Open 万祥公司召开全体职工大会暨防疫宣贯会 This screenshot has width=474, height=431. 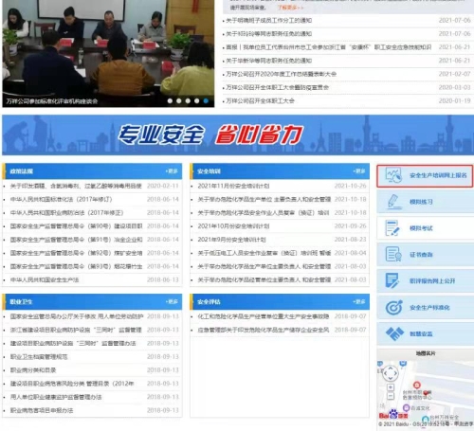point(278,87)
